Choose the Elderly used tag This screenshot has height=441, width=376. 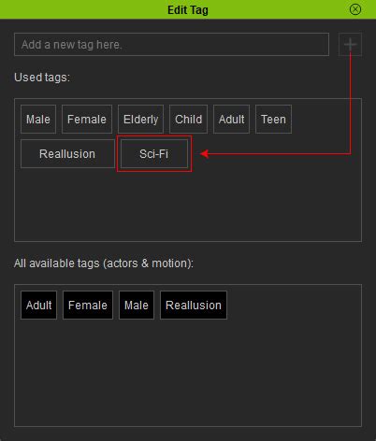click(141, 120)
